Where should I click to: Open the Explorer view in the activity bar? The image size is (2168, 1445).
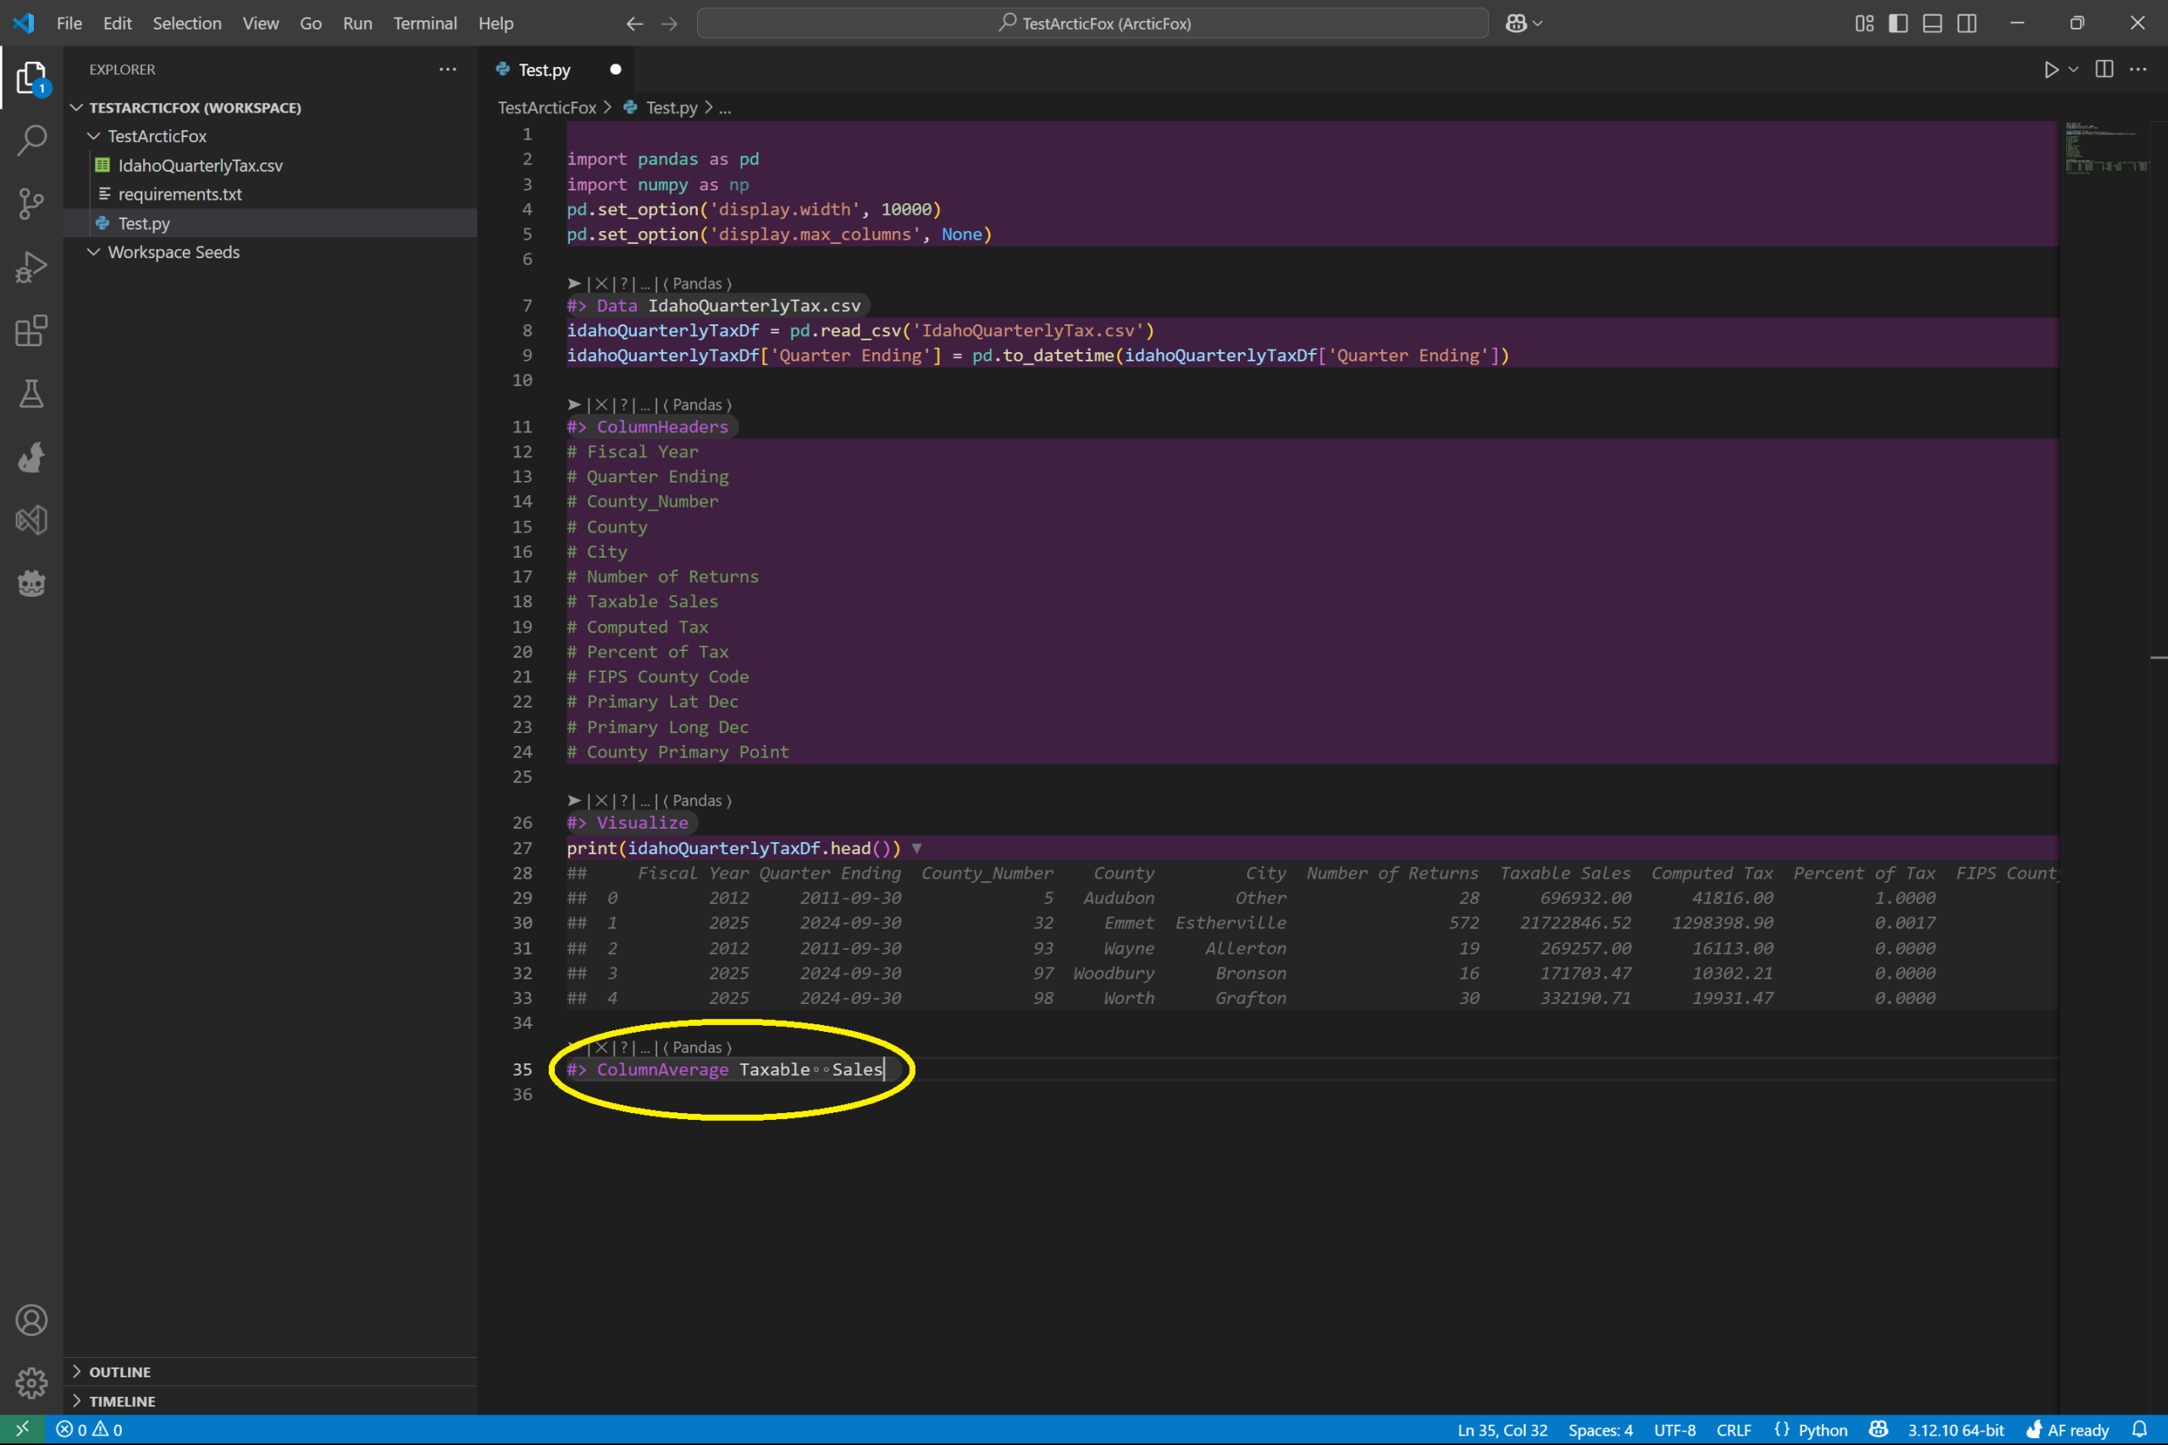[x=31, y=79]
